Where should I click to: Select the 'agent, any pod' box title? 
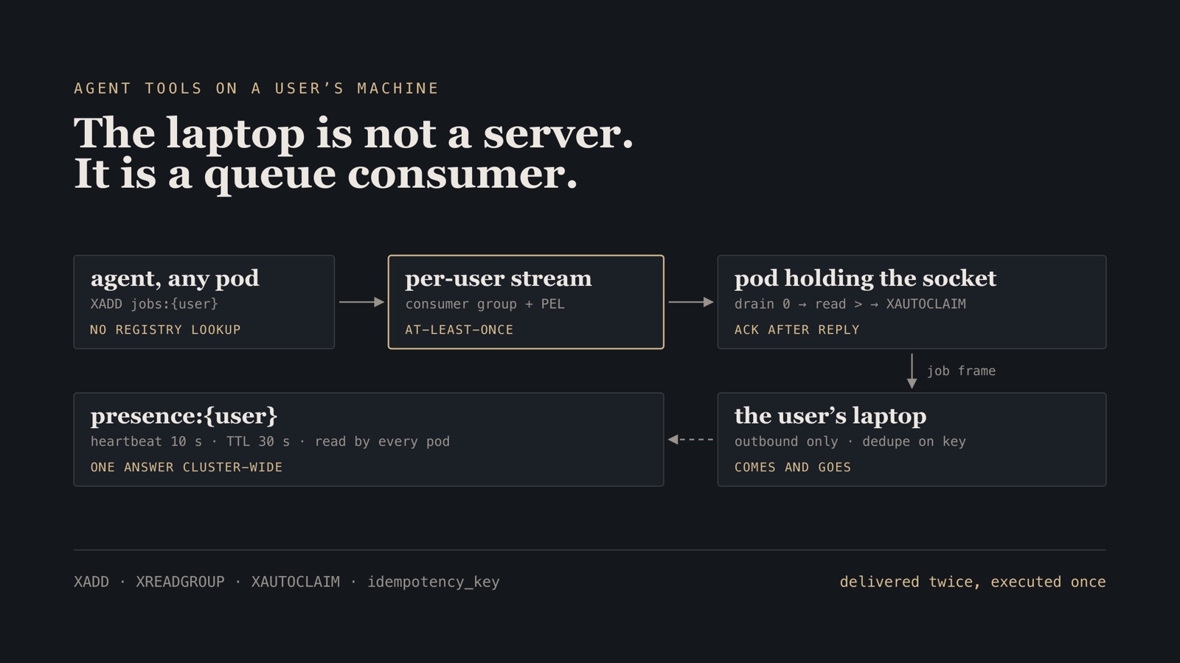tap(175, 278)
